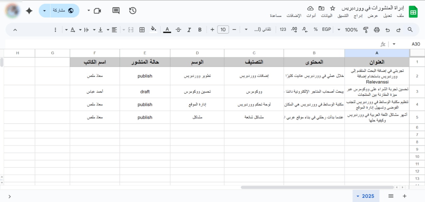Click the search magnifier in the toolbar
The width and height of the screenshot is (425, 202).
[410, 30]
